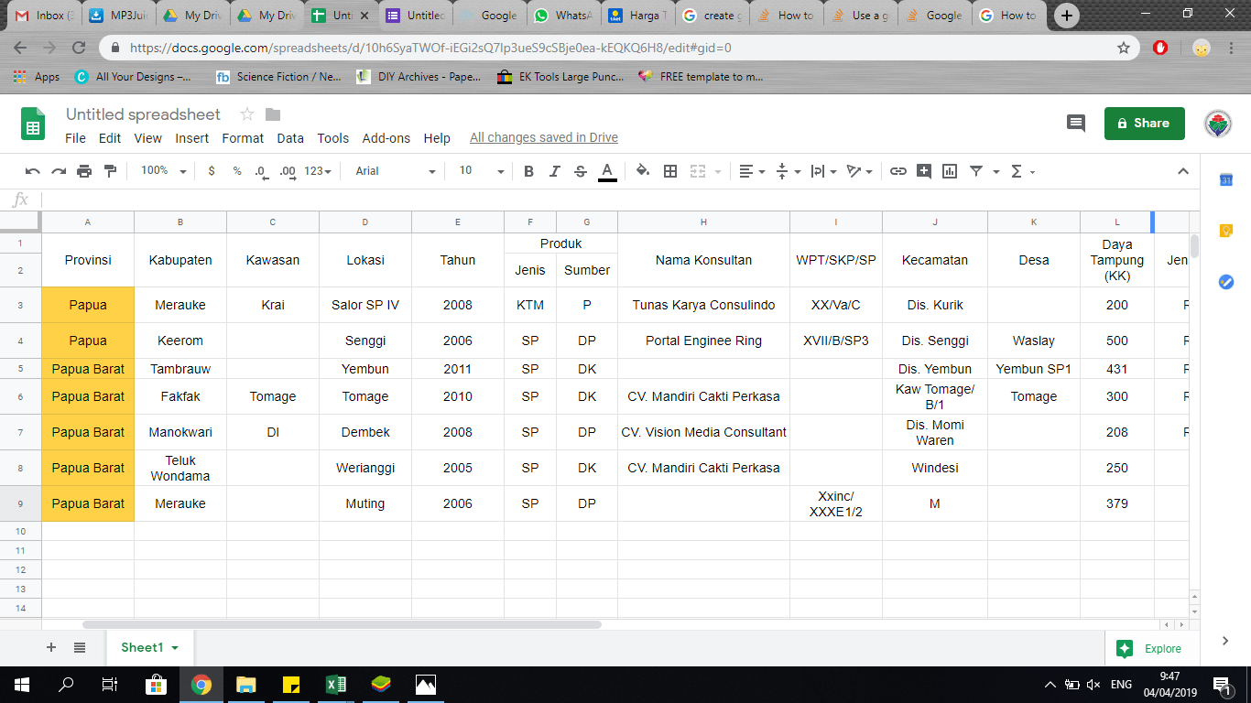This screenshot has width=1251, height=703.
Task: Click the Redo icon in toolbar
Action: pos(59,171)
